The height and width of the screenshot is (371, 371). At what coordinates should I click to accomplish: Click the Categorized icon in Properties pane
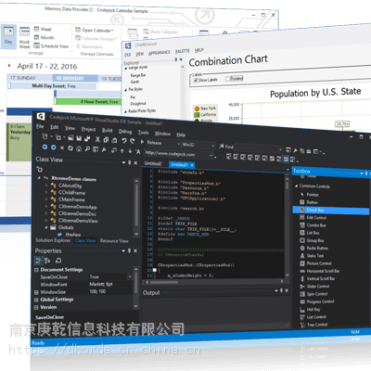(x=39, y=261)
